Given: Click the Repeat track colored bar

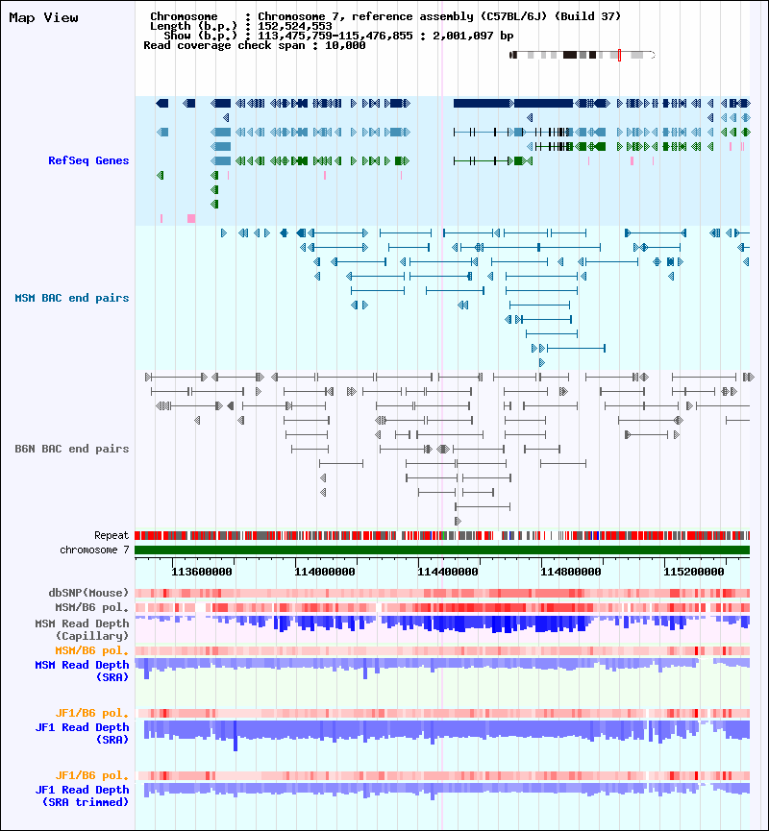Looking at the screenshot, I should (442, 536).
